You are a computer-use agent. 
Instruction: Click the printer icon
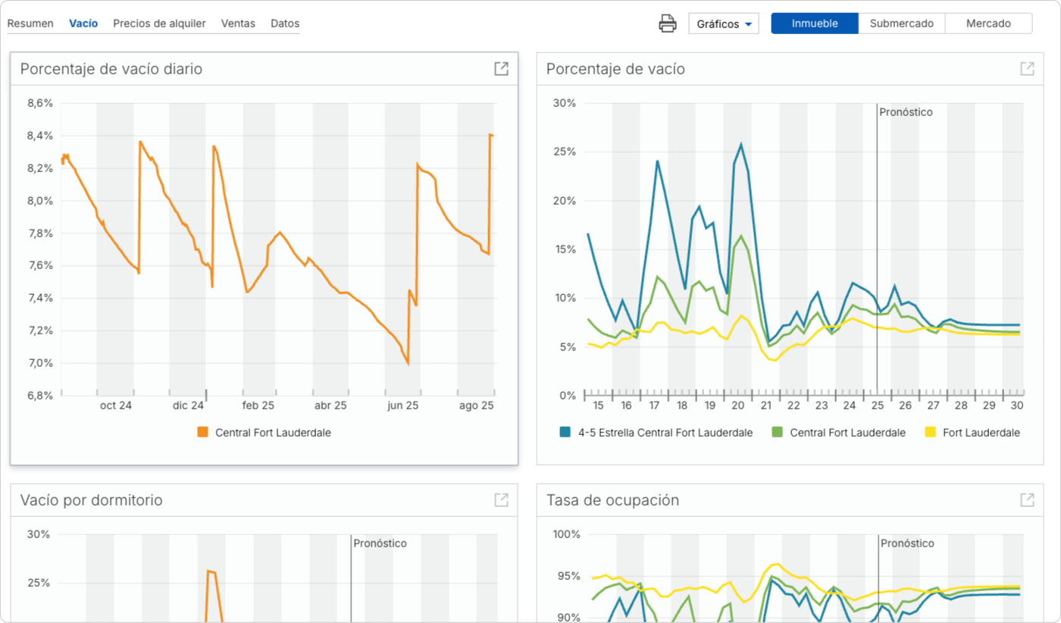(x=667, y=23)
